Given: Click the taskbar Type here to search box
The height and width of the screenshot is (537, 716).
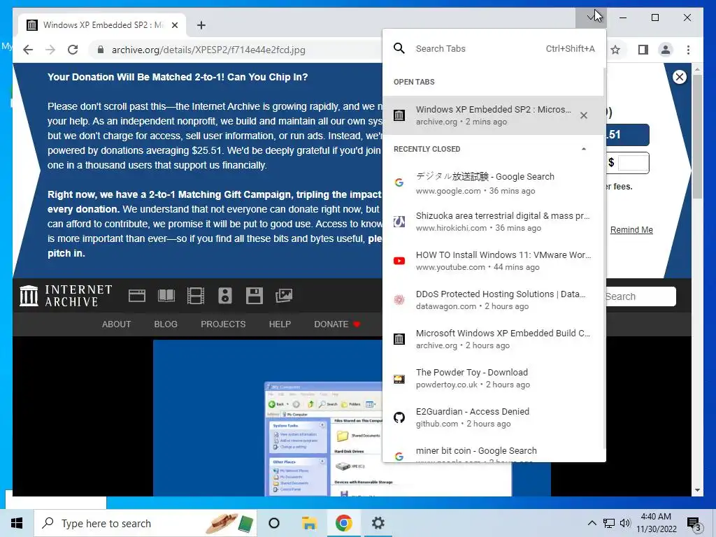Looking at the screenshot, I should coord(145,523).
